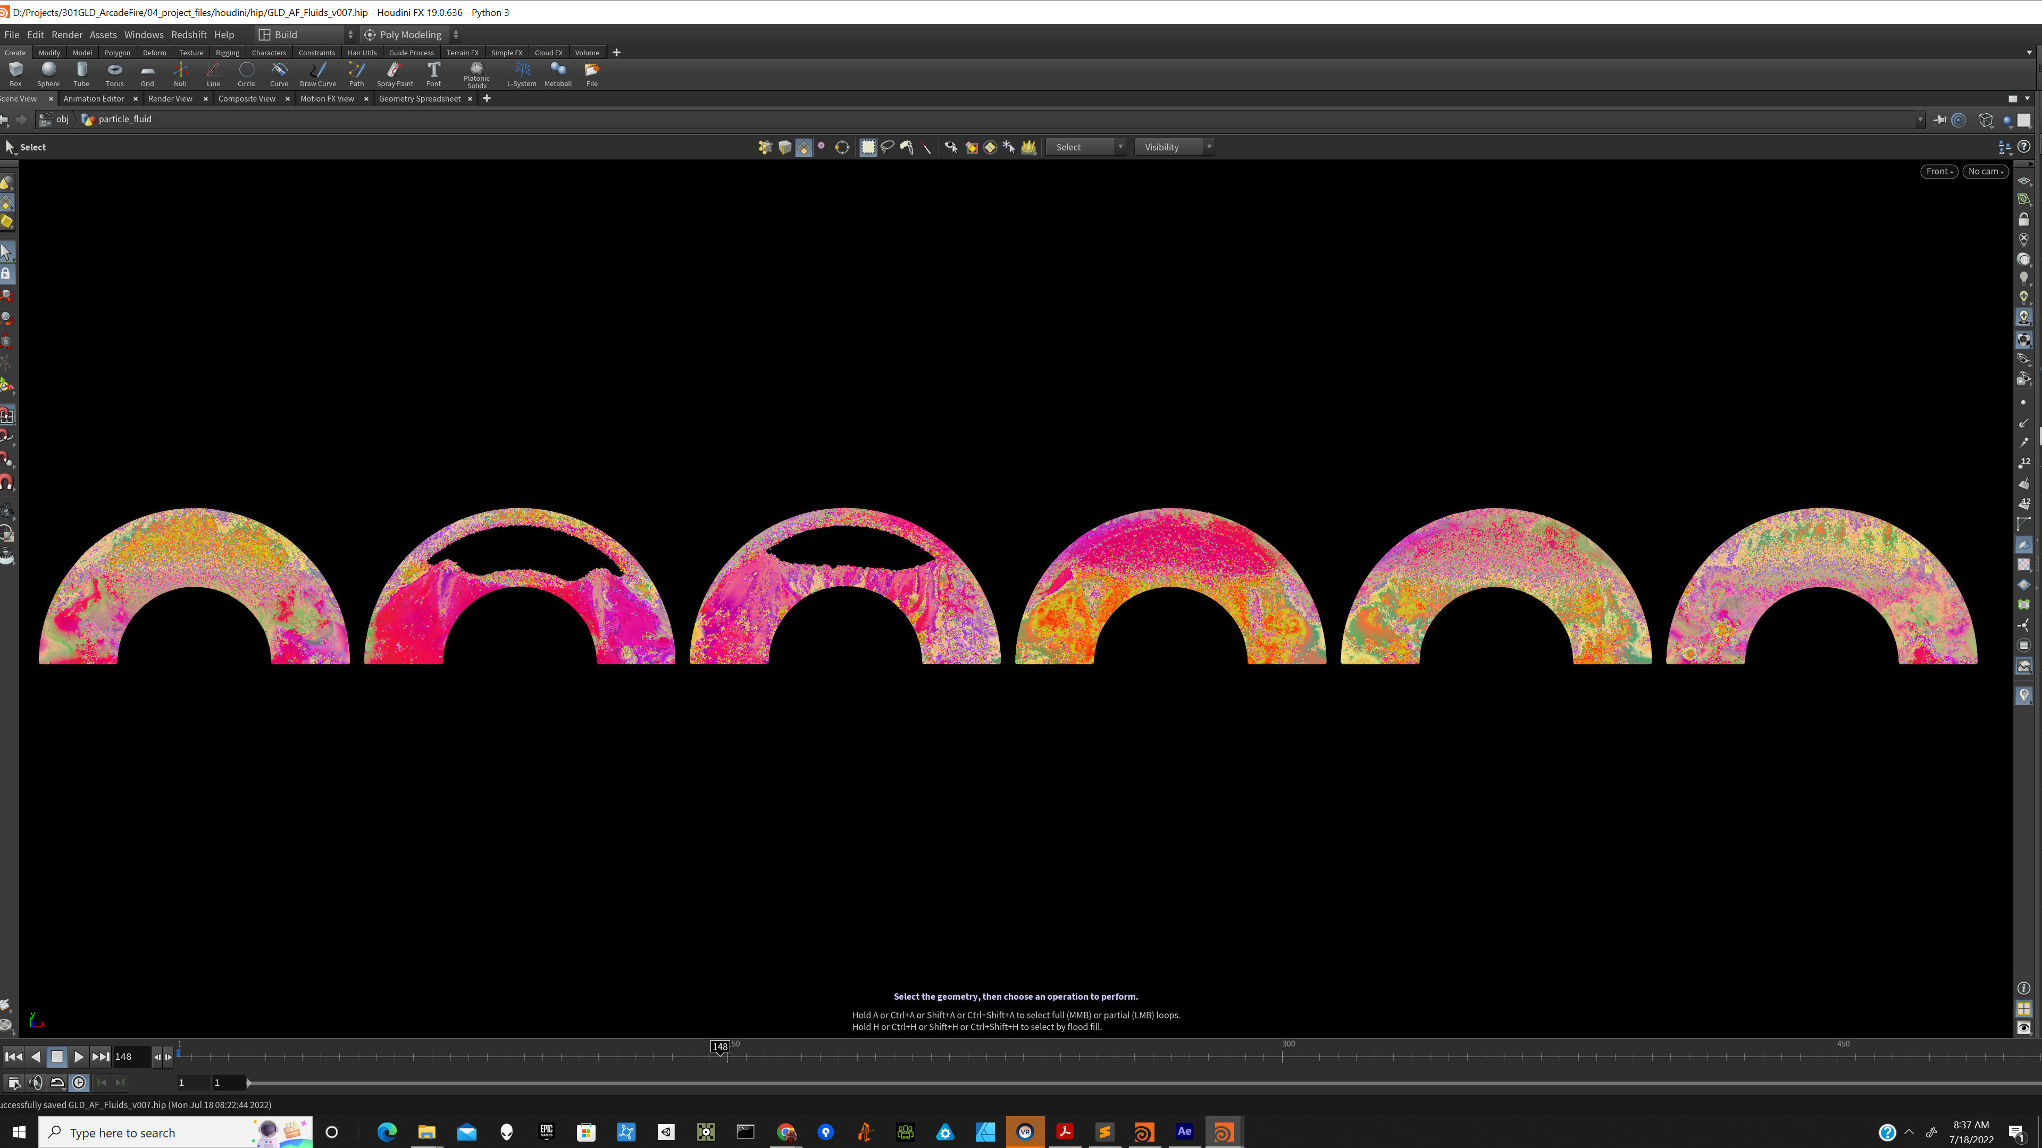Click the viewport help question-mark icon
The height and width of the screenshot is (1148, 2042).
pyautogui.click(x=2024, y=147)
